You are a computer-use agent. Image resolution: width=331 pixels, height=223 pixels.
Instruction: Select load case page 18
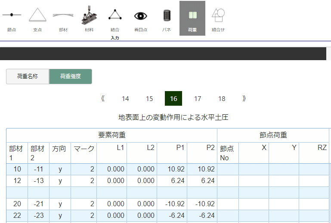(x=222, y=98)
